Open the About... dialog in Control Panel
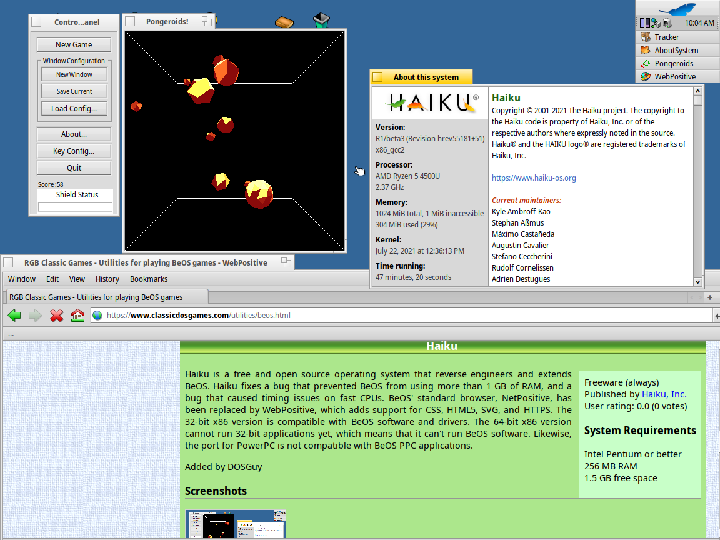This screenshot has width=720, height=540. click(74, 134)
